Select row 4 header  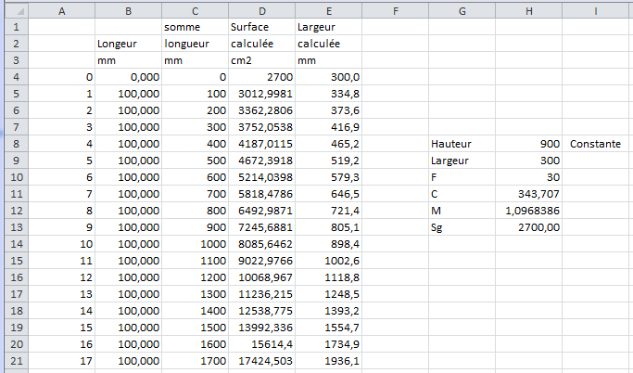tap(17, 77)
